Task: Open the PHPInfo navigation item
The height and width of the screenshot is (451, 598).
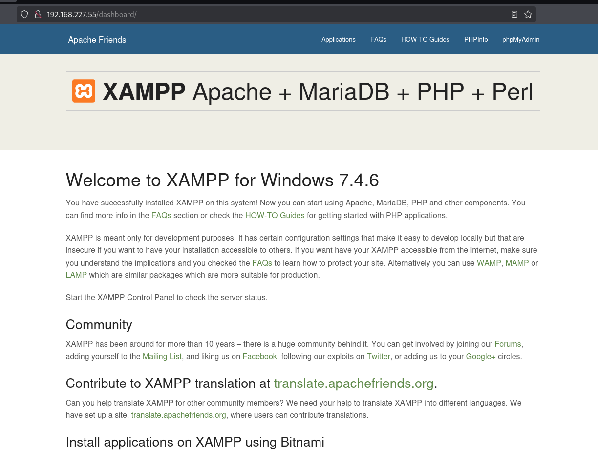Action: (x=476, y=39)
